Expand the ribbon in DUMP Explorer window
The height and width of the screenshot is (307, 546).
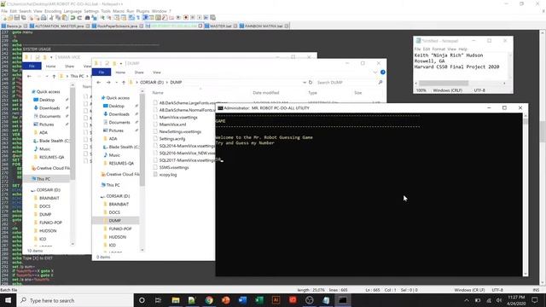click(x=375, y=72)
